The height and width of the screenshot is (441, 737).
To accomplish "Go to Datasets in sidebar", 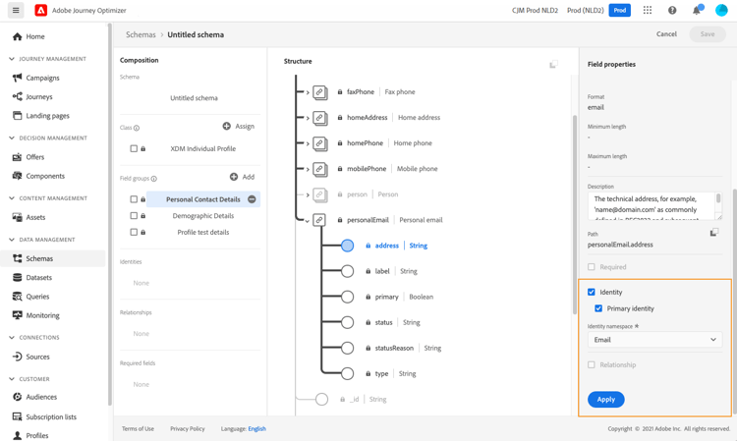I will [39, 278].
